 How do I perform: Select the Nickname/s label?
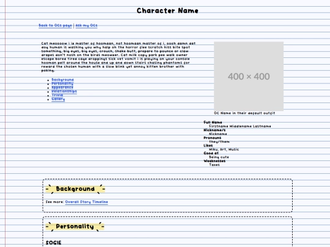(215, 130)
